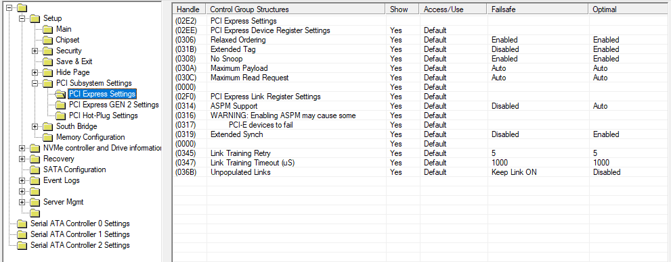Select the ASPM Support row

click(421, 106)
